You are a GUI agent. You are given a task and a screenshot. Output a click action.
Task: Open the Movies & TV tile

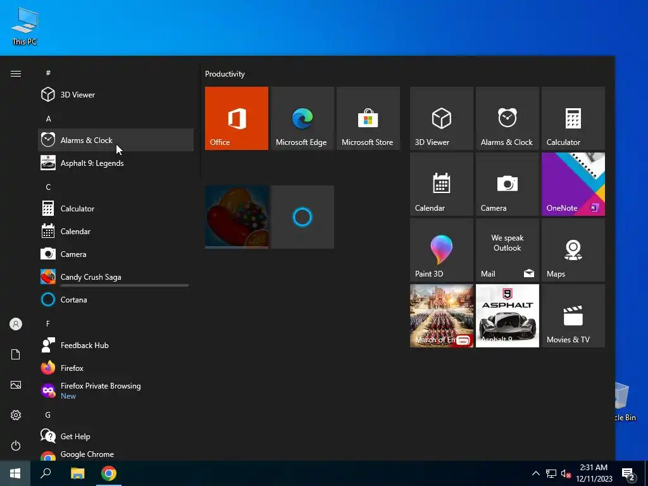tap(573, 315)
